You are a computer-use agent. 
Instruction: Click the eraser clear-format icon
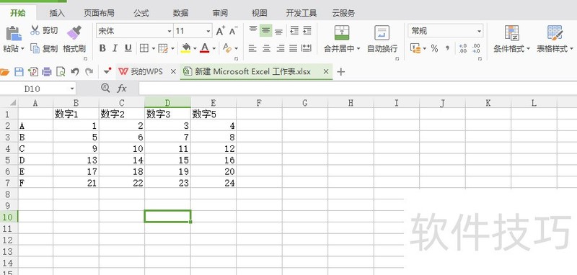pyautogui.click(x=227, y=48)
